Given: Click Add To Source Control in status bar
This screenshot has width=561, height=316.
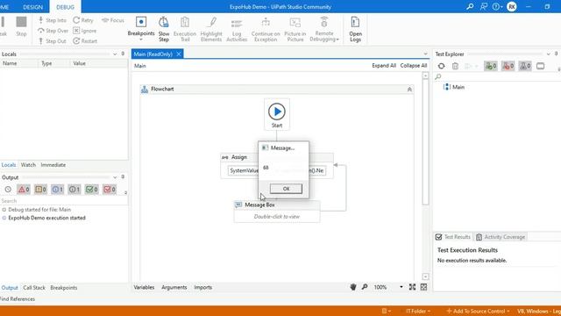Looking at the screenshot, I should [479, 311].
